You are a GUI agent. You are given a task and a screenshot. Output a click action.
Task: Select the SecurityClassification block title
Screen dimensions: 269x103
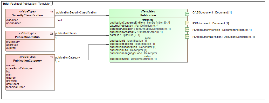(27, 16)
